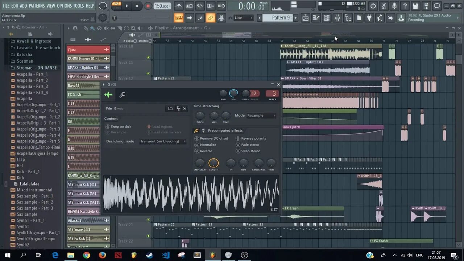464x261 pixels.
Task: Enable Fade stereo option
Action: [x=247, y=145]
